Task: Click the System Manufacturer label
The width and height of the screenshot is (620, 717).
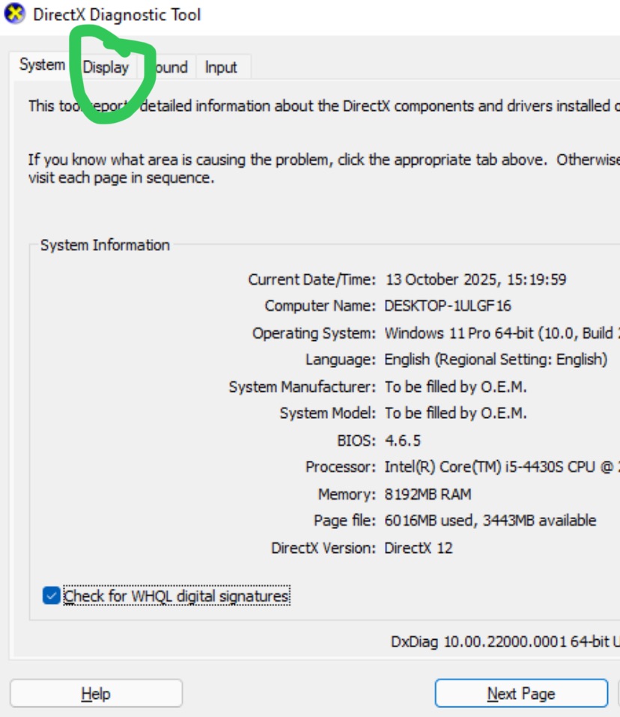Action: [302, 387]
